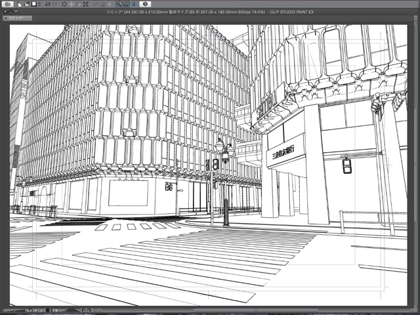The width and height of the screenshot is (420, 315).
Task: Redo the previous action
Action: click(x=54, y=5)
